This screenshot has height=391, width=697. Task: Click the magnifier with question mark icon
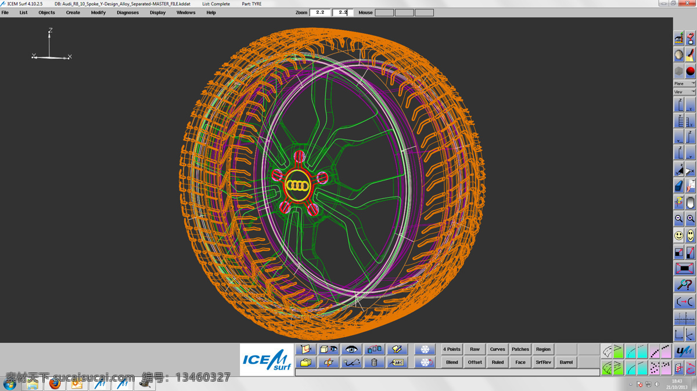(684, 285)
